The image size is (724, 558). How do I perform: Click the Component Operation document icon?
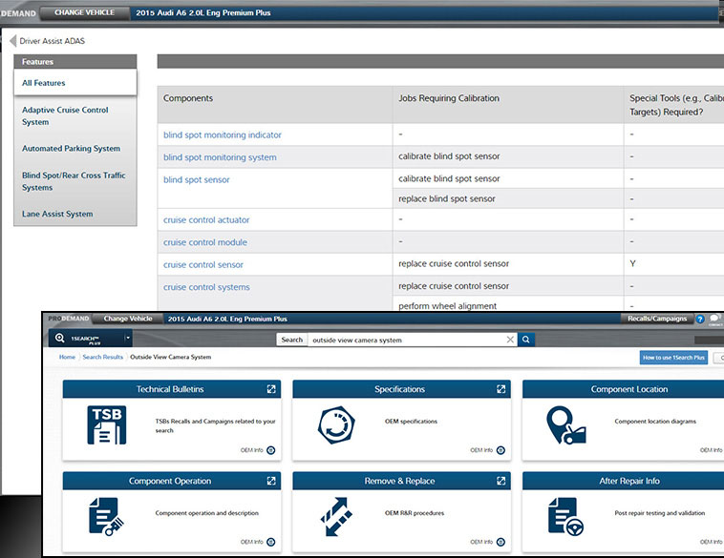coord(106,516)
